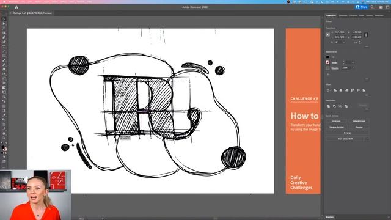This screenshot has height=220, width=391.
Task: Open the search icon next to Share
Action: coord(372,7)
